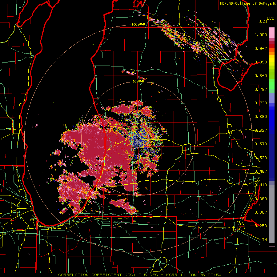Click the 0.787 value on color scale
Image resolution: width=277 pixels, height=277 pixels.
(261, 89)
